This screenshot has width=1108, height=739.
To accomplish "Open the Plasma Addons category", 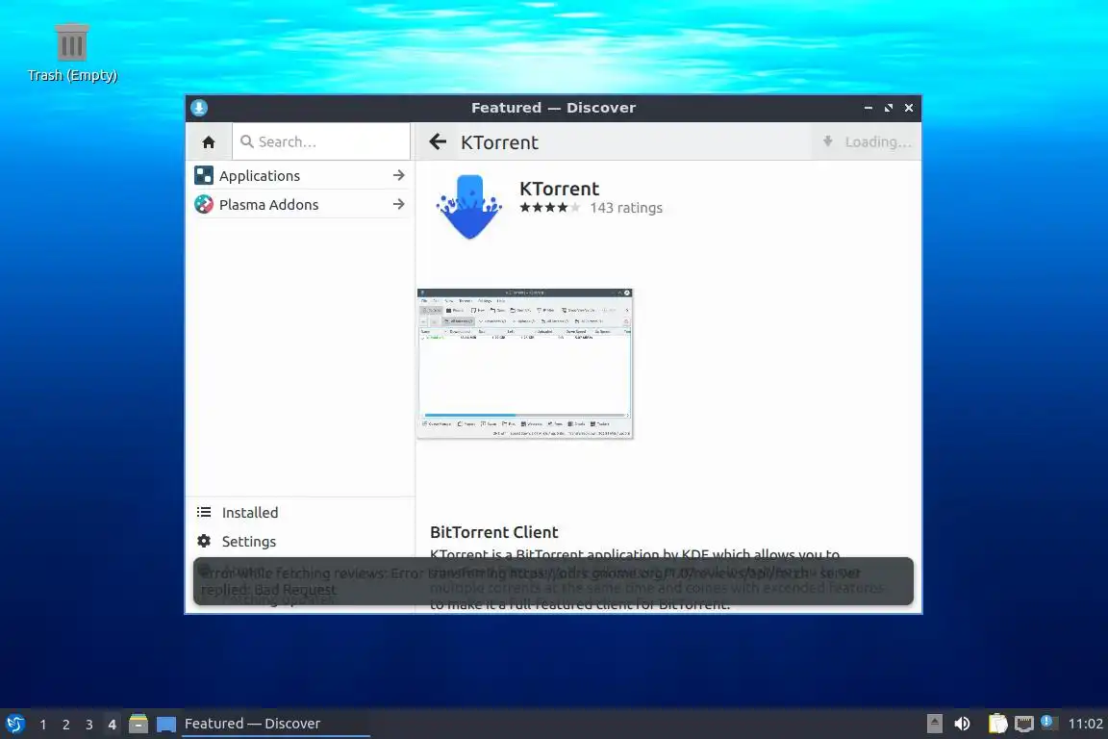I will (300, 204).
